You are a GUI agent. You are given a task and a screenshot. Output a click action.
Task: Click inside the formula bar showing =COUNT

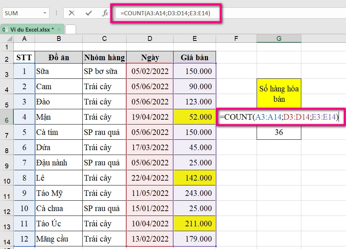click(x=168, y=12)
